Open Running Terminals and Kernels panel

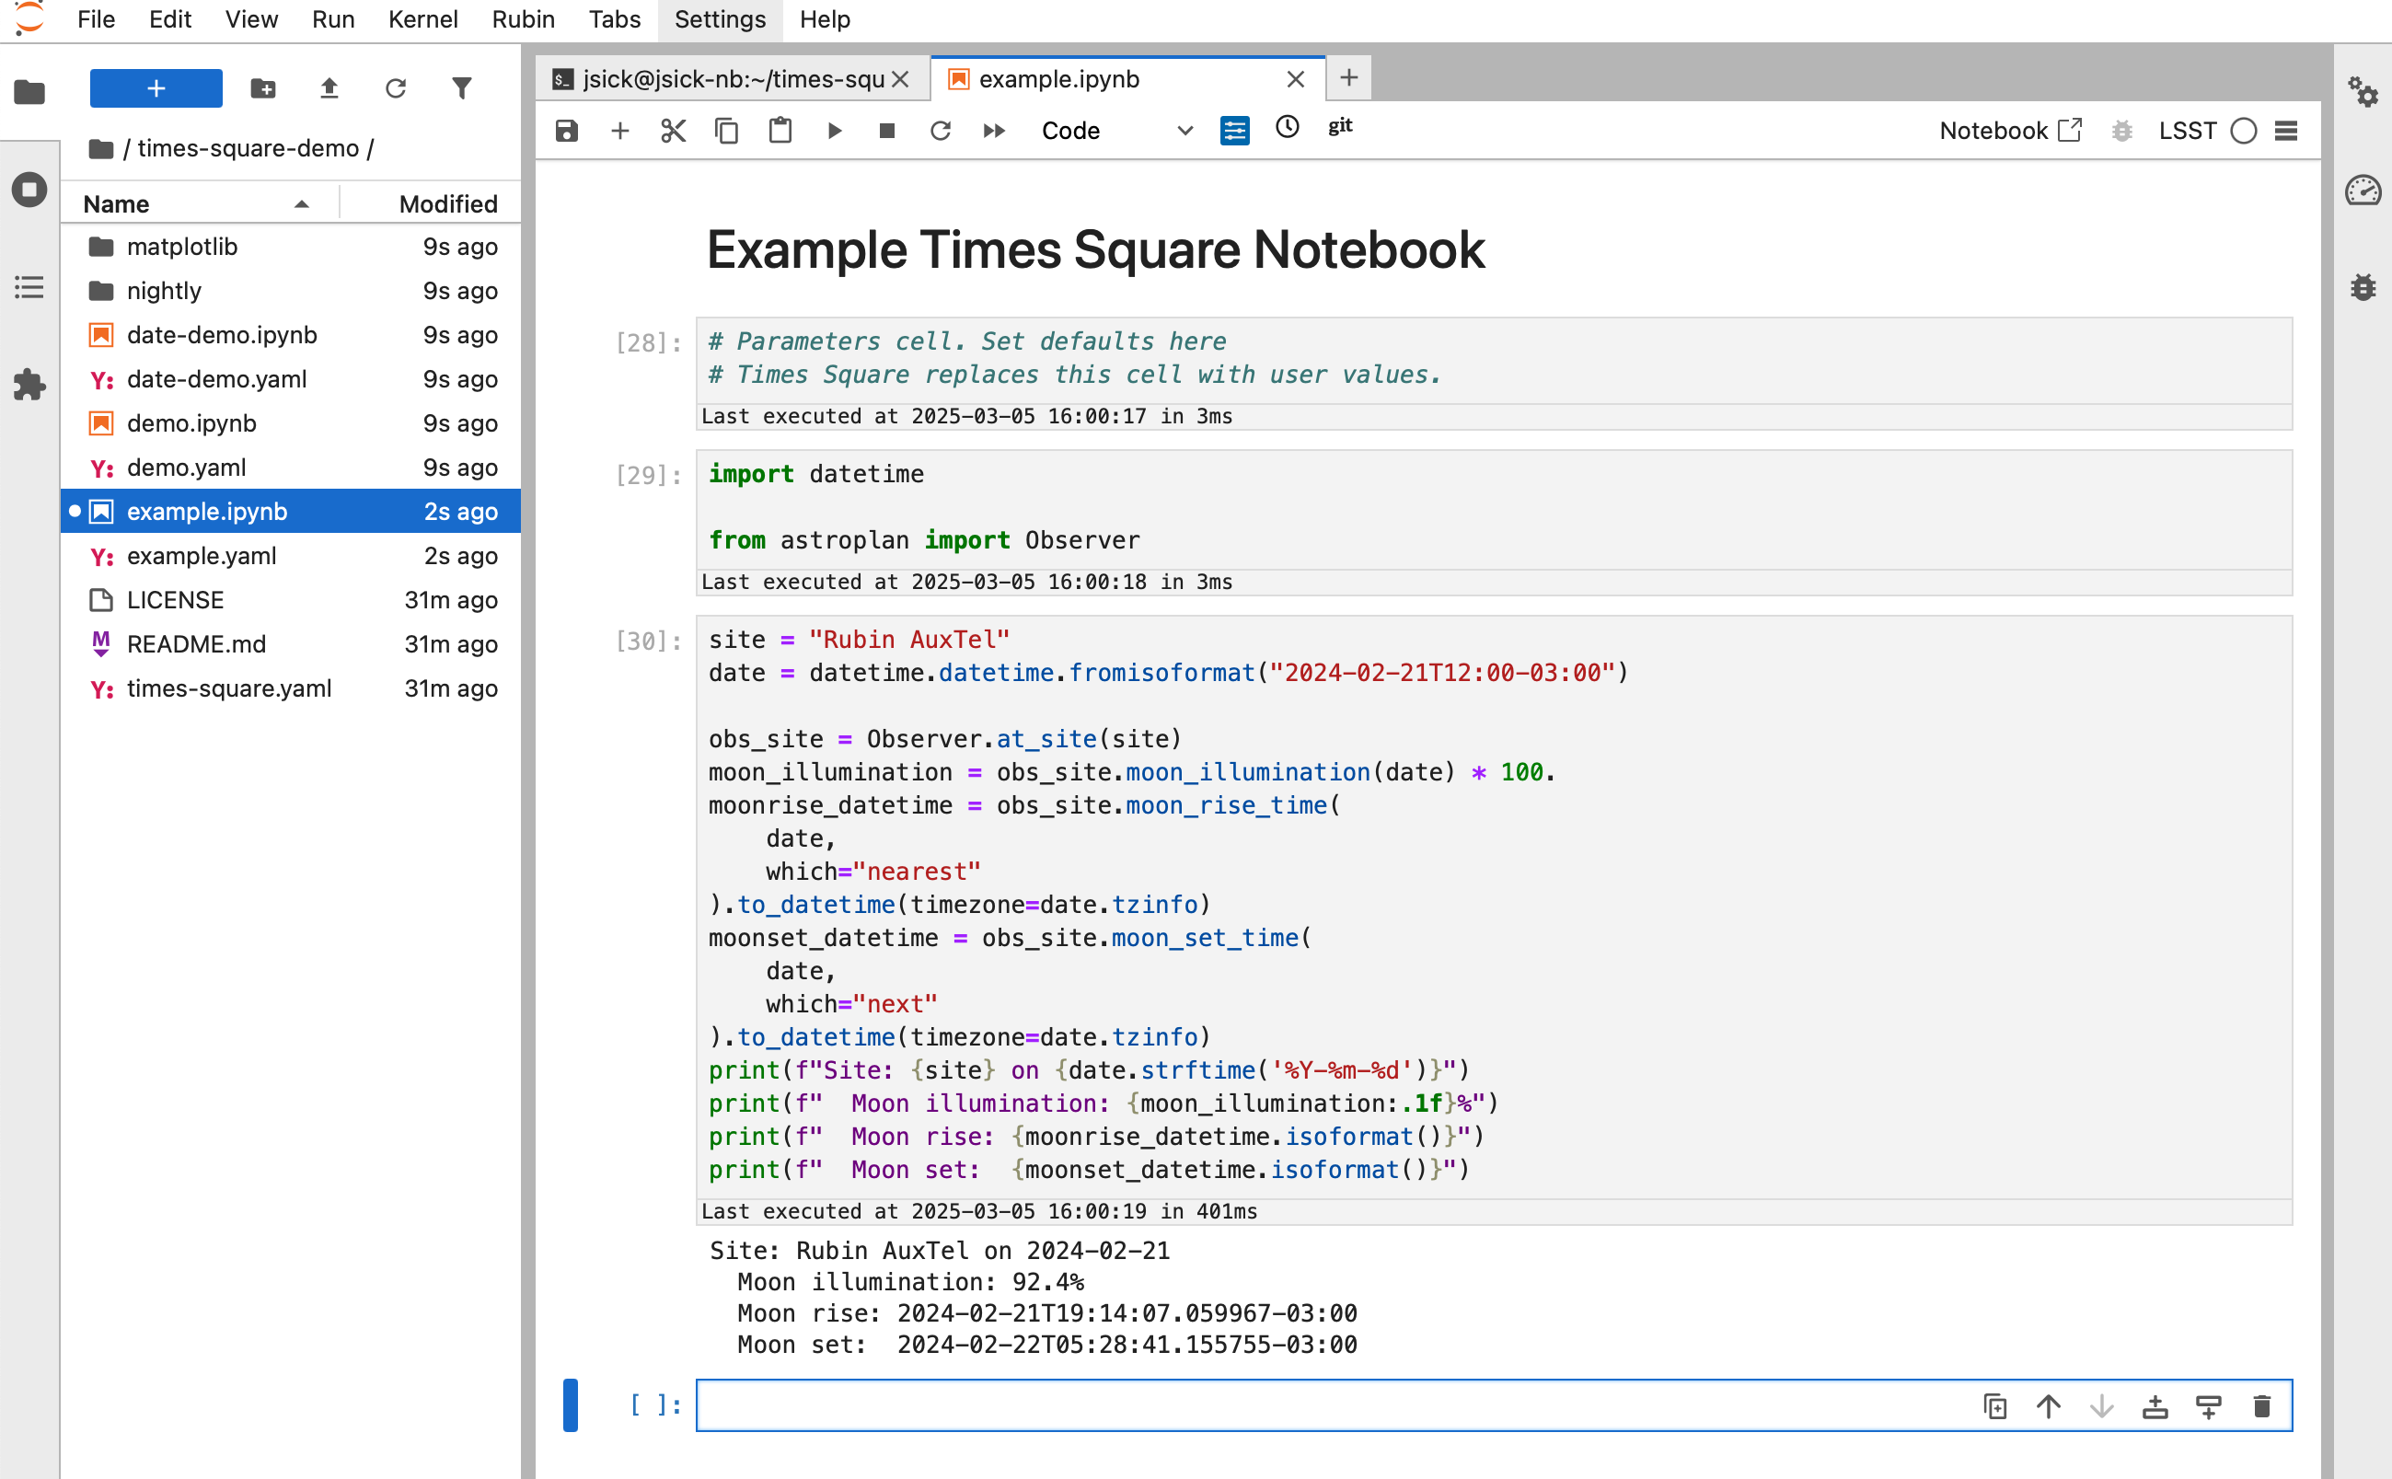(29, 189)
